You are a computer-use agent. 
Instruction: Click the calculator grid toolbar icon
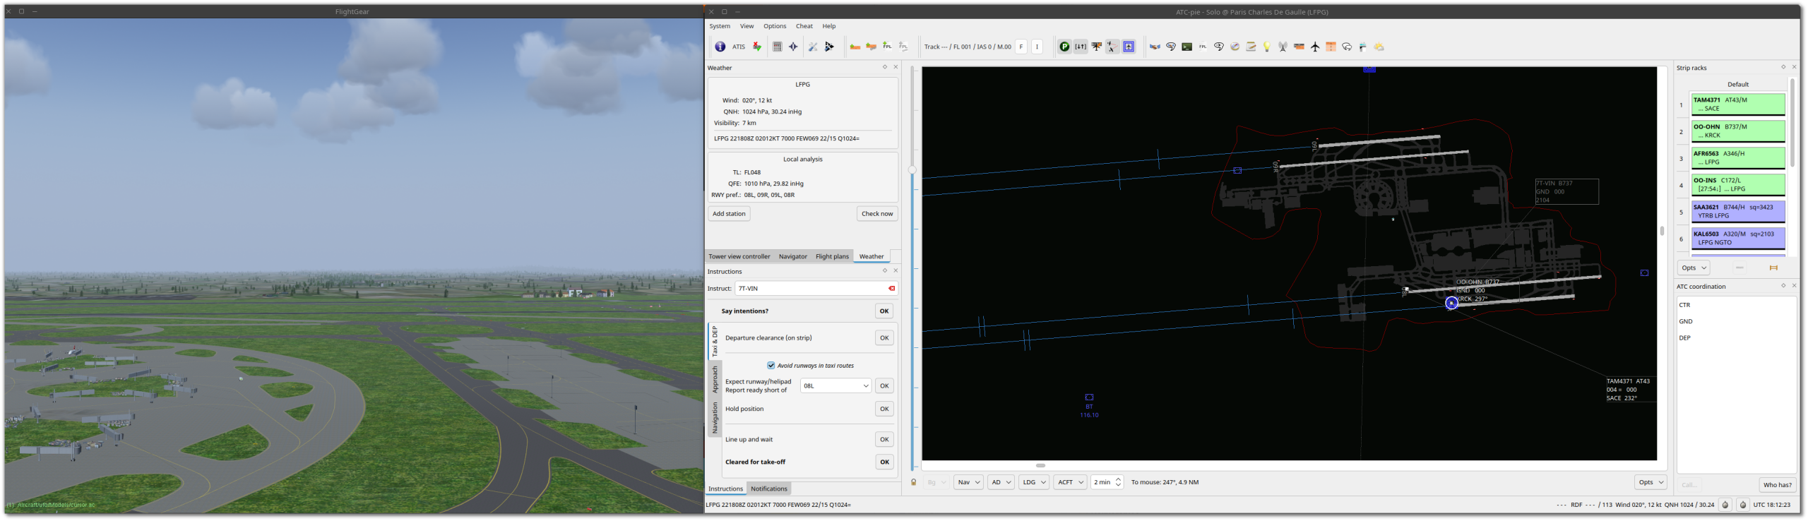777,47
